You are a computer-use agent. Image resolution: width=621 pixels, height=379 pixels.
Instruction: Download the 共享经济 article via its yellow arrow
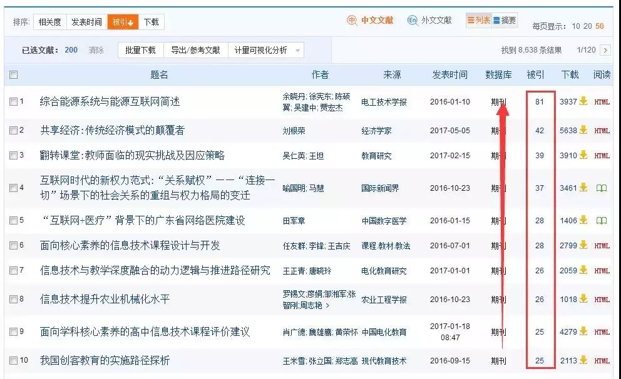[x=583, y=129]
